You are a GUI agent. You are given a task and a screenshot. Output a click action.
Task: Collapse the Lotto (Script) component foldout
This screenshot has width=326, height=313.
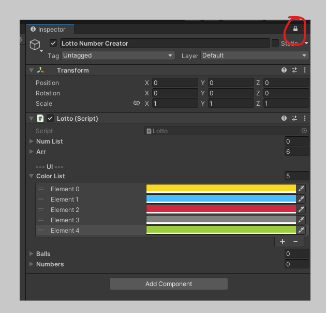(32, 119)
